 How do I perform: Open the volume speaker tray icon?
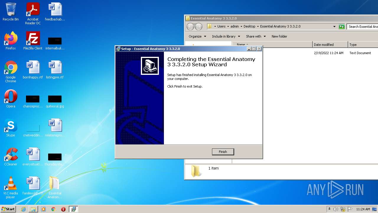(336, 209)
